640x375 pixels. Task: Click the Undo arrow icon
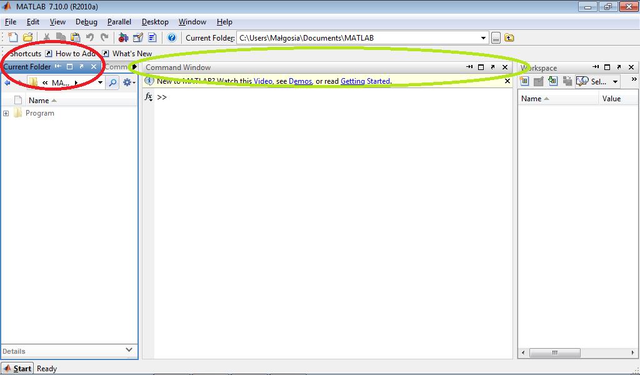pyautogui.click(x=90, y=37)
